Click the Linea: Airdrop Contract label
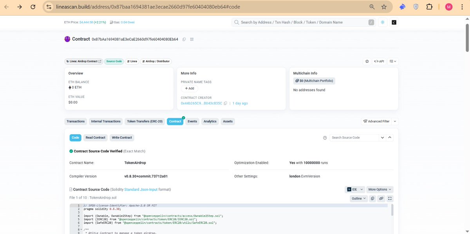The height and width of the screenshot is (234, 470). (83, 62)
